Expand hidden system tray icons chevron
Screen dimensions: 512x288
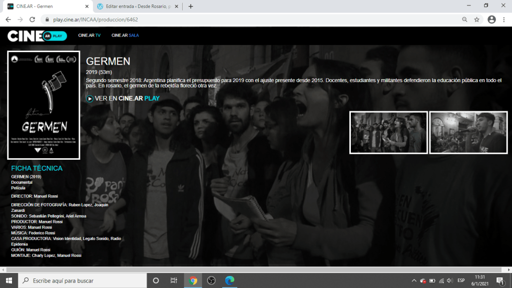coord(414,280)
